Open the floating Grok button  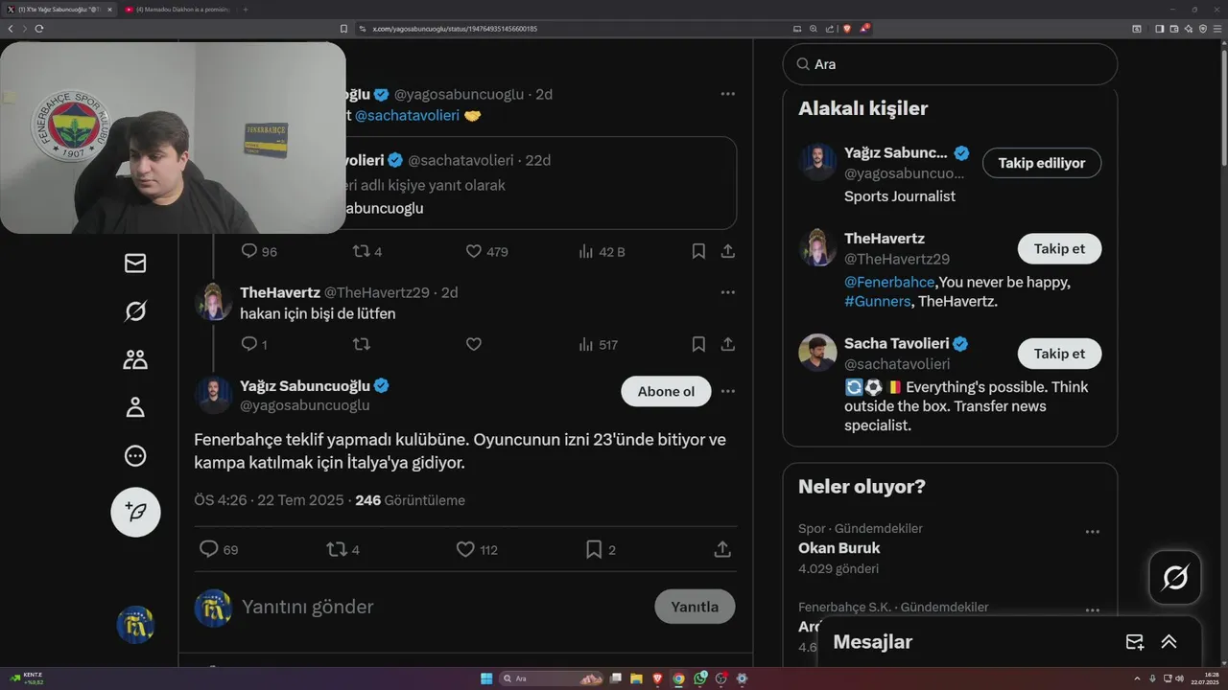1175,578
